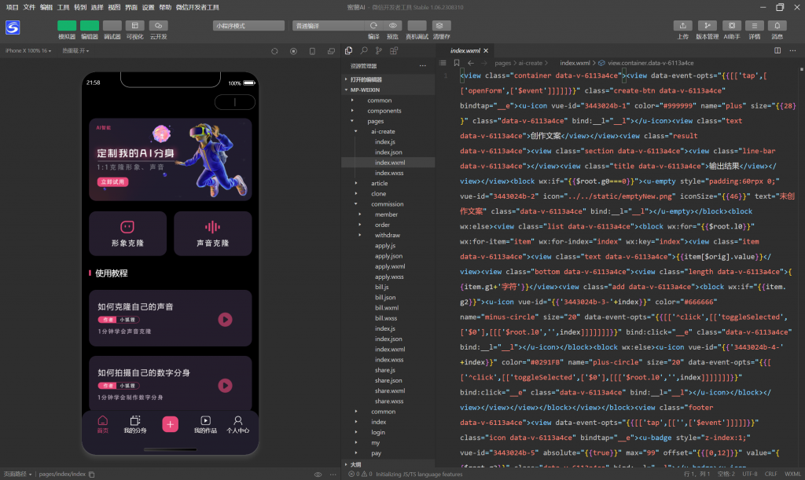Viewport: 805px width, 480px height.
Task: Toggle the Editor (编辑器) panel button
Action: (90, 26)
